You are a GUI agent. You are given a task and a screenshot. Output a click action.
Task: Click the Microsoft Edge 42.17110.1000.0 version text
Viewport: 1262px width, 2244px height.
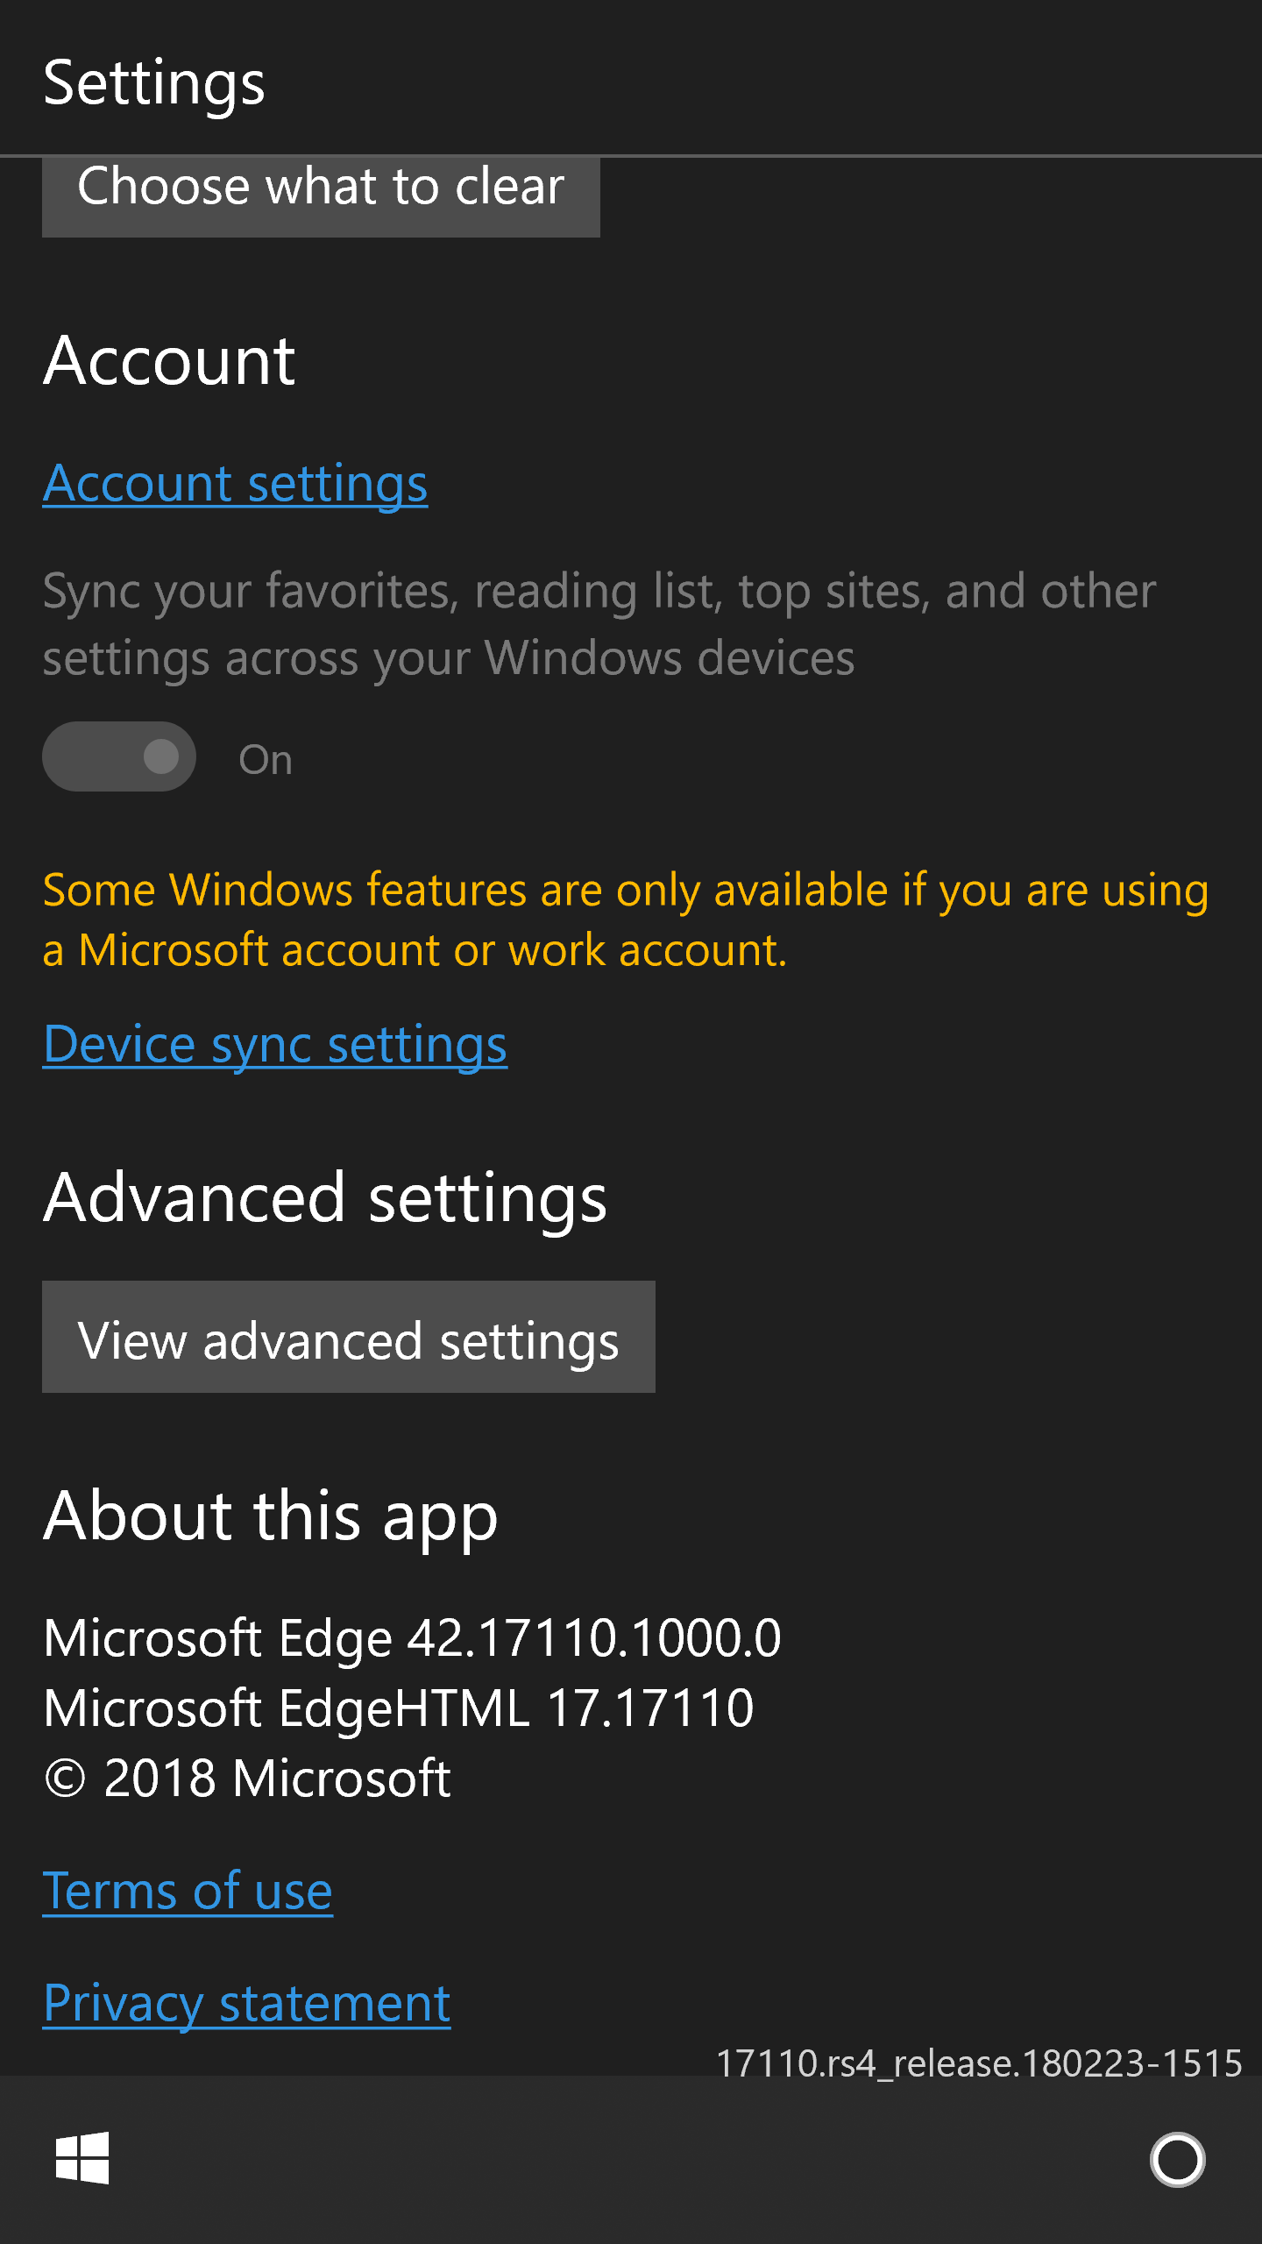point(412,1638)
